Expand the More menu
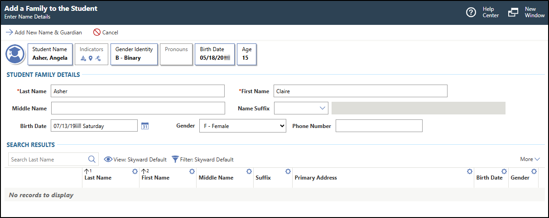Image resolution: width=549 pixels, height=218 pixels. (530, 159)
